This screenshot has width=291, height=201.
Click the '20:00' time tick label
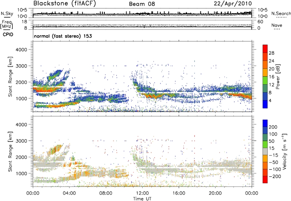tap(215, 193)
